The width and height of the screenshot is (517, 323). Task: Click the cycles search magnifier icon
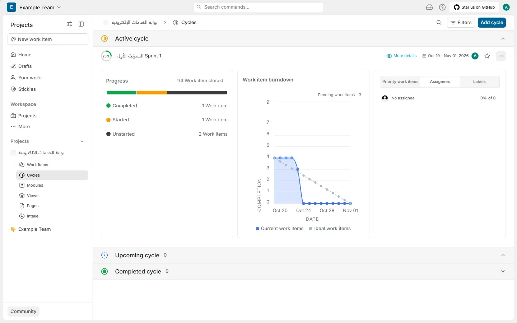tap(439, 23)
